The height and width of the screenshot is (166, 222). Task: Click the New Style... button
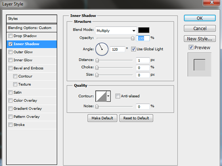[x=200, y=39]
